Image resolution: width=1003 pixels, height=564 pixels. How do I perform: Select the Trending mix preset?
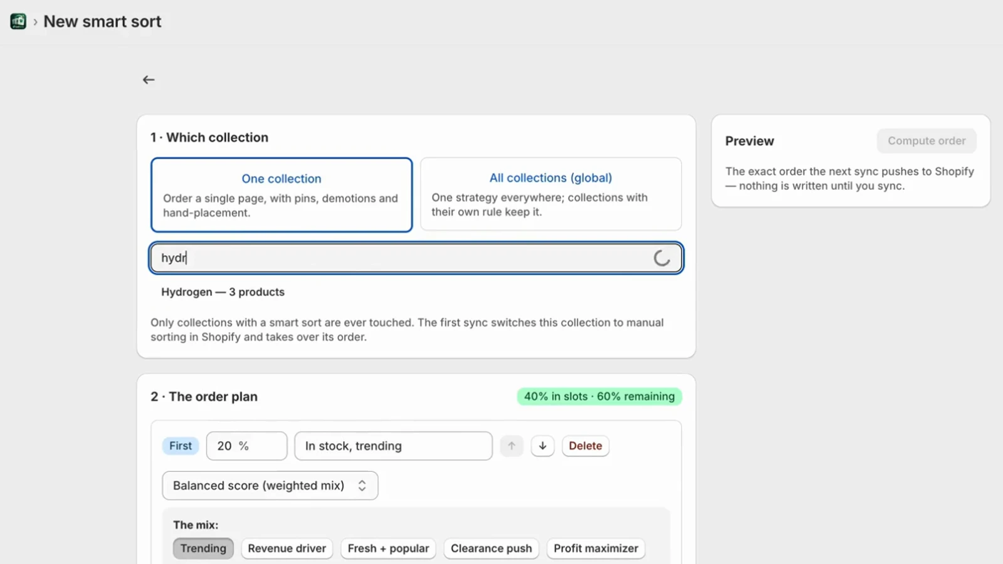(203, 548)
